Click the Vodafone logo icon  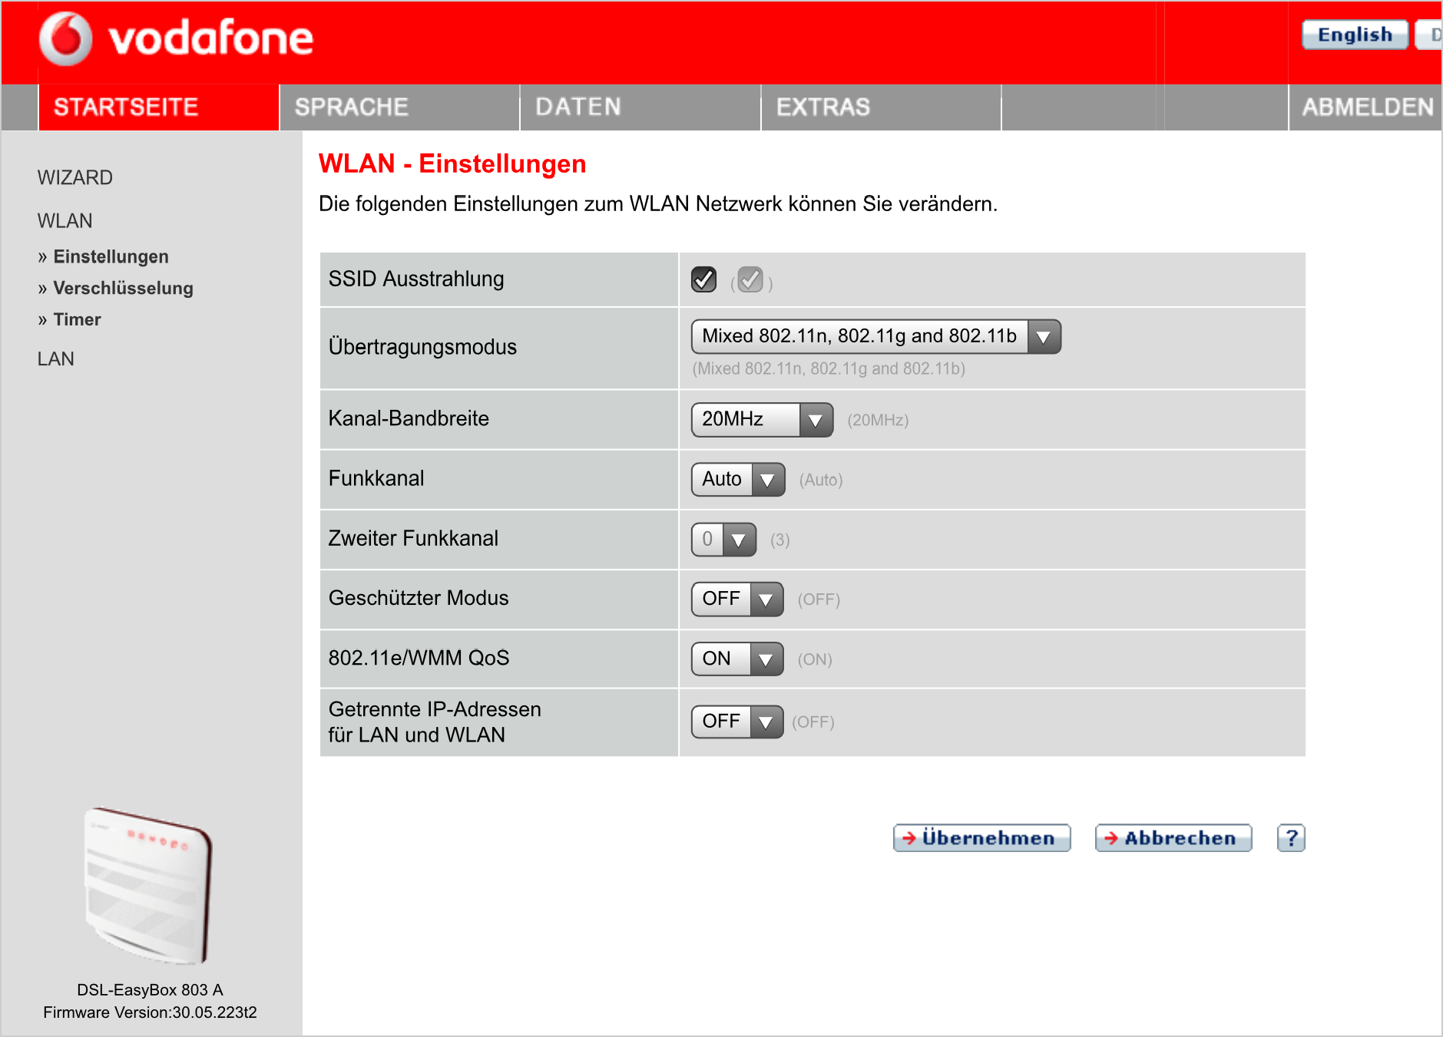click(x=66, y=38)
